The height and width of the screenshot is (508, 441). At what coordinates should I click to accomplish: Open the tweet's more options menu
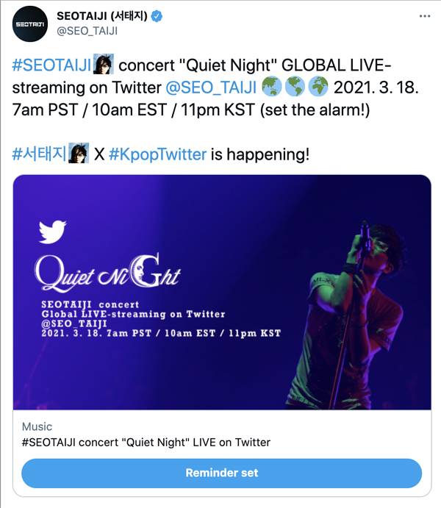(424, 15)
